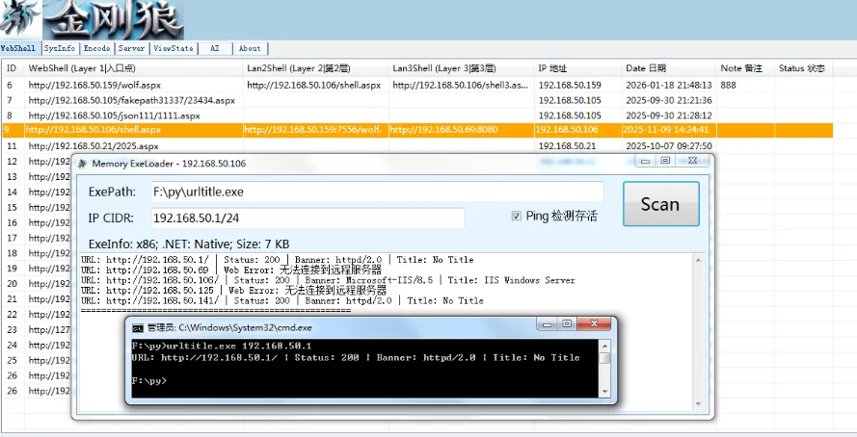Maximize the Memory ExeLoader window
857x437 pixels.
point(665,161)
